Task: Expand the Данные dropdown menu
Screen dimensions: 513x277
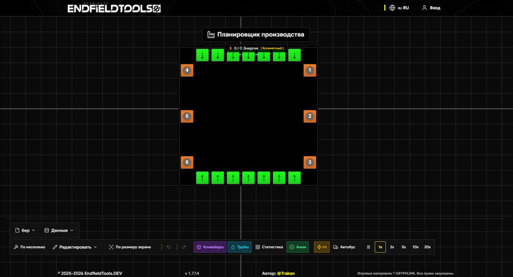Action: coord(59,230)
